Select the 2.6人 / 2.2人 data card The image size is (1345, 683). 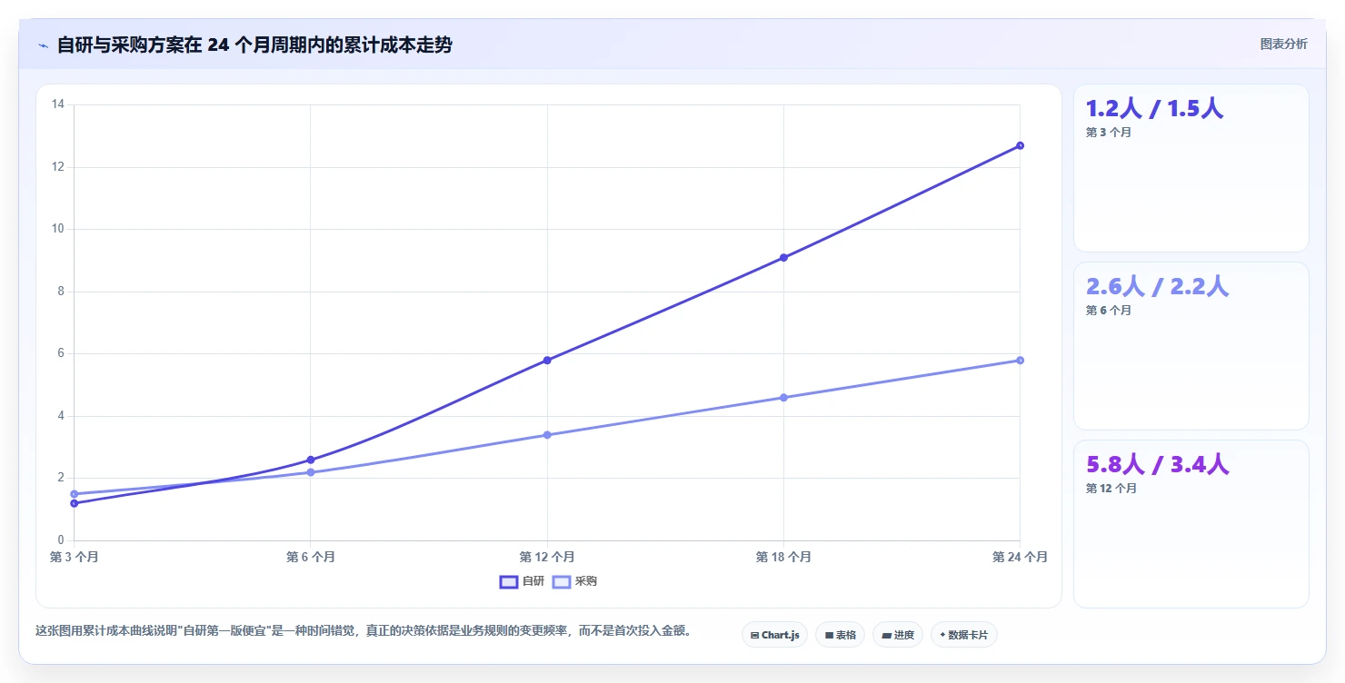coord(1191,346)
